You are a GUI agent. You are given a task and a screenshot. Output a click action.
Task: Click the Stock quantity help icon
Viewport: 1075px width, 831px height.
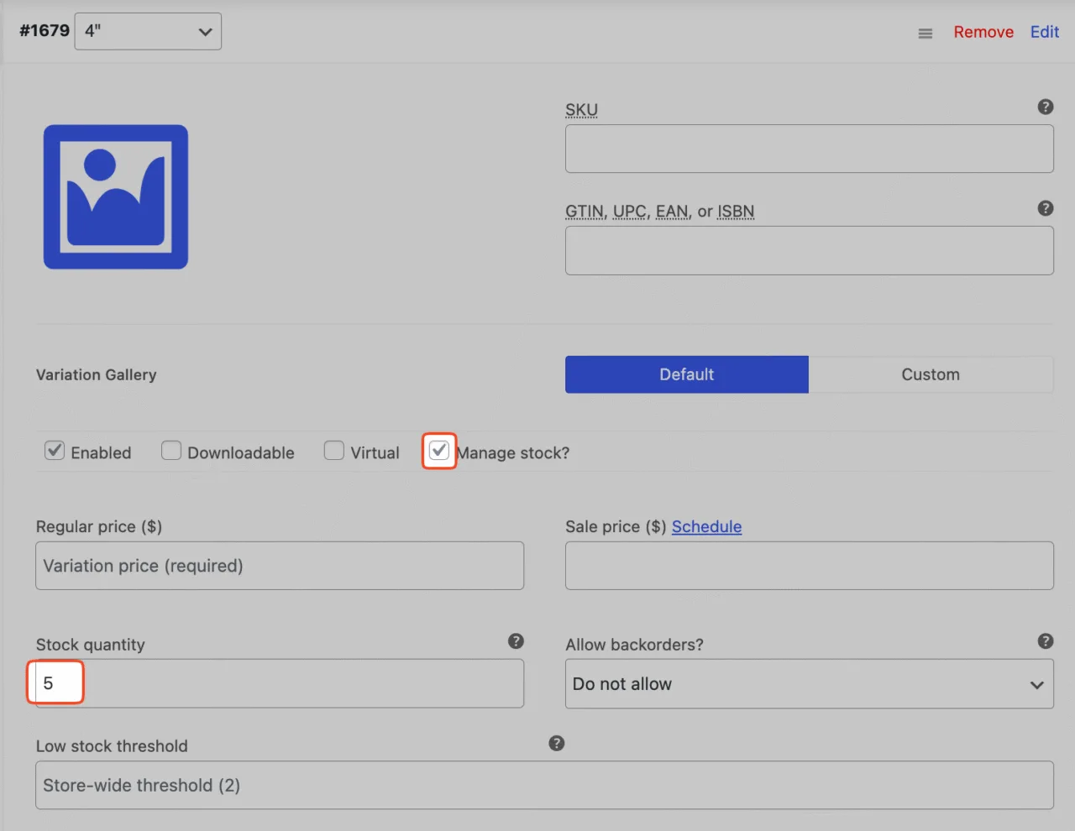(x=516, y=641)
